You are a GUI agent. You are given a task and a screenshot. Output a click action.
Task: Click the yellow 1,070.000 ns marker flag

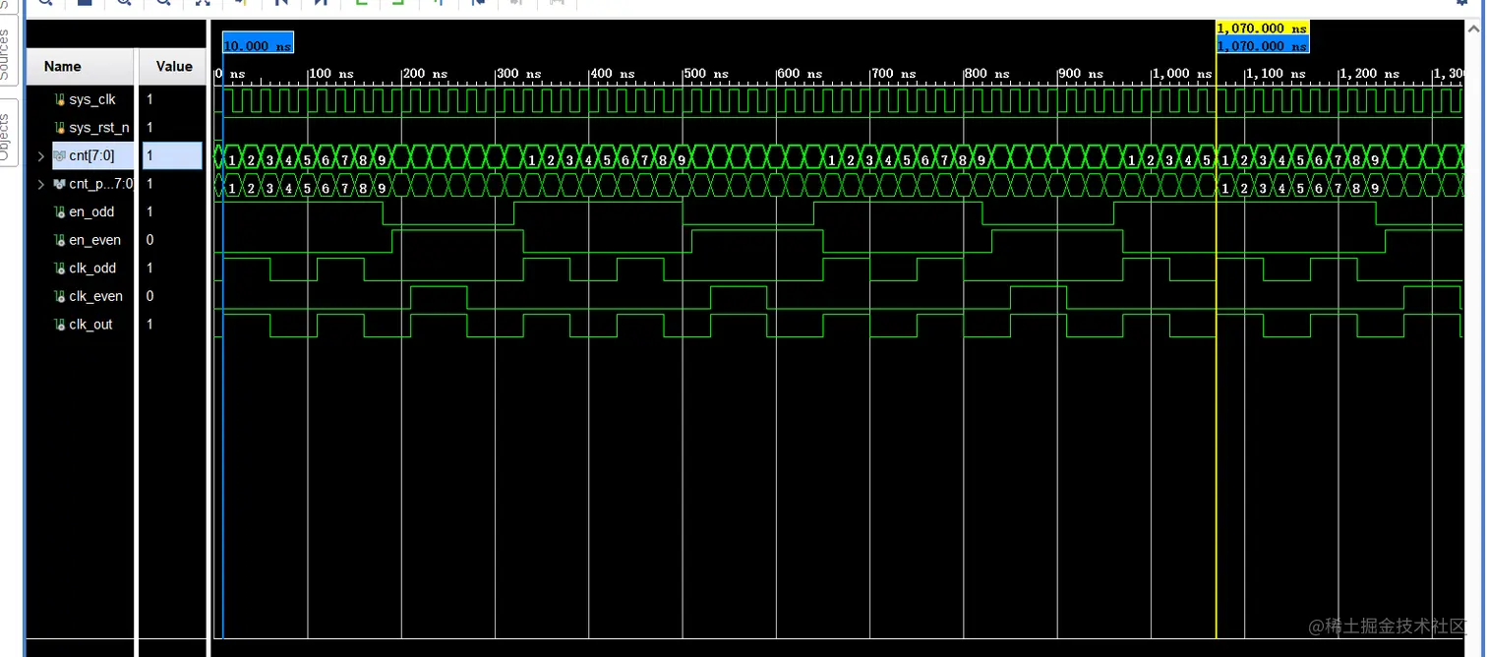pos(1263,29)
